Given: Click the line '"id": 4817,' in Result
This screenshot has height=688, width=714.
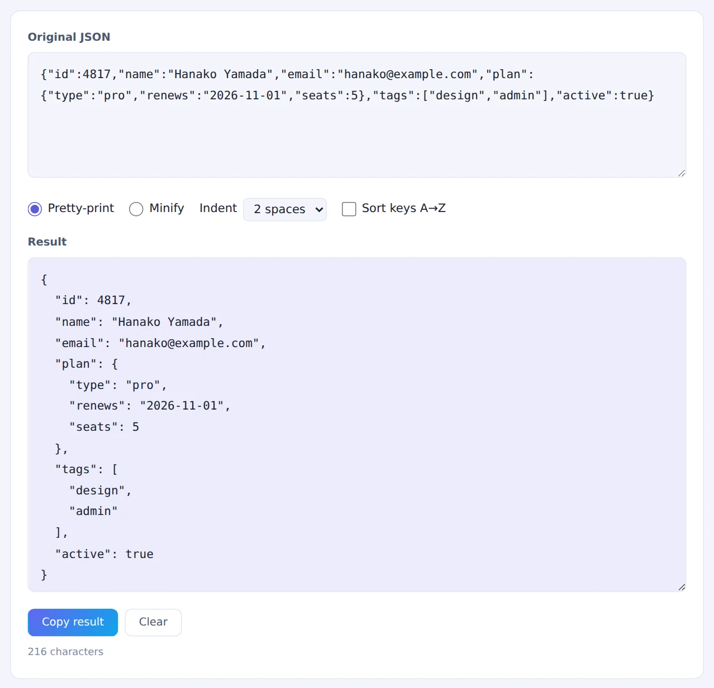Looking at the screenshot, I should coord(93,300).
